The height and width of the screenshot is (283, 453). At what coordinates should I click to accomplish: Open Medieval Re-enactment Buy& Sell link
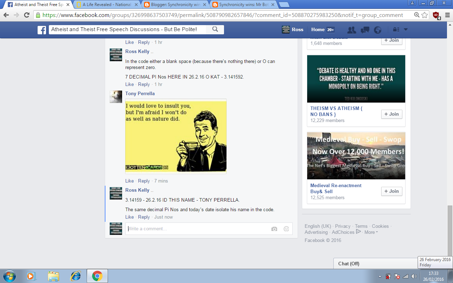tap(336, 189)
